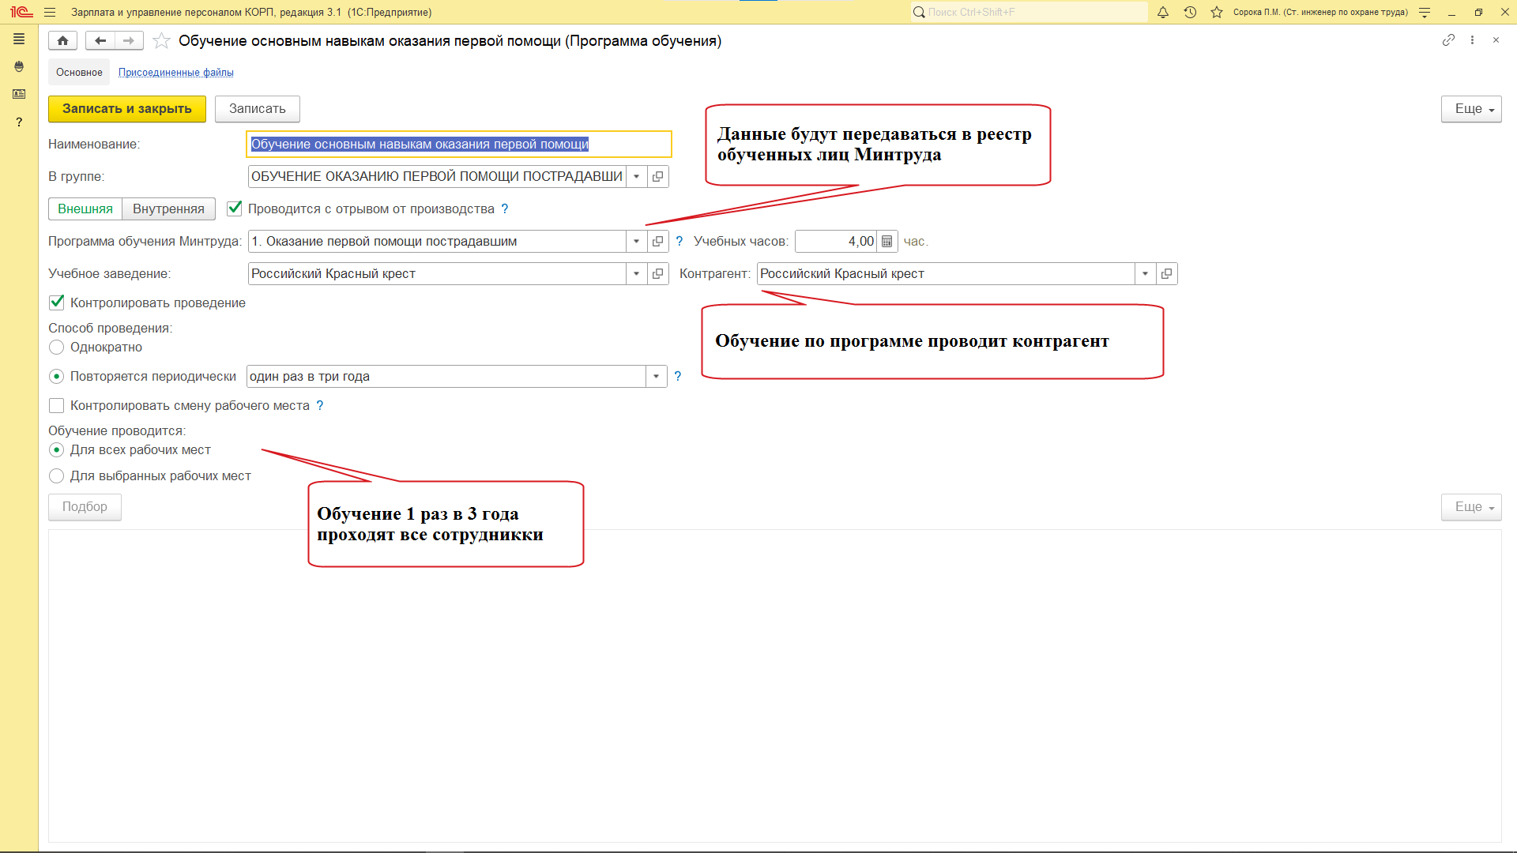Click the calculator icon in hours field

pyautogui.click(x=886, y=242)
